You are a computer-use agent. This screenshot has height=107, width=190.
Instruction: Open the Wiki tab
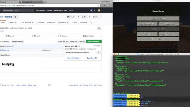pos(74,23)
